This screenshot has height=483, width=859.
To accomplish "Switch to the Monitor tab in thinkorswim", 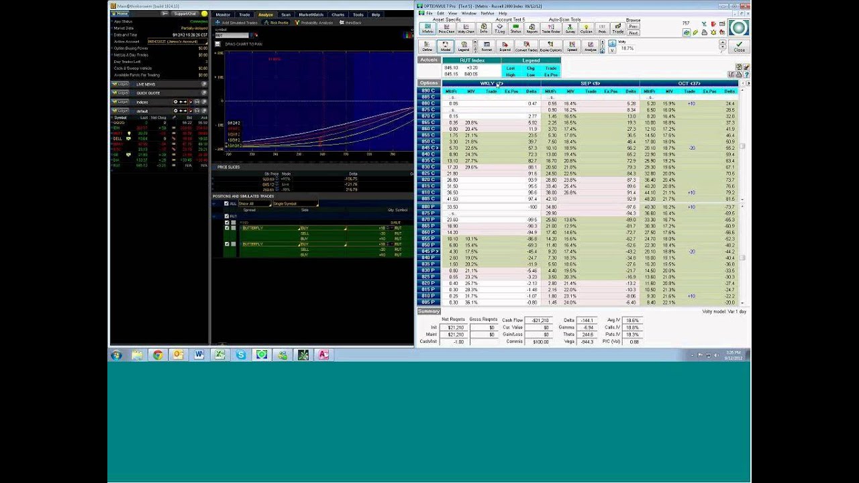I will coord(223,14).
